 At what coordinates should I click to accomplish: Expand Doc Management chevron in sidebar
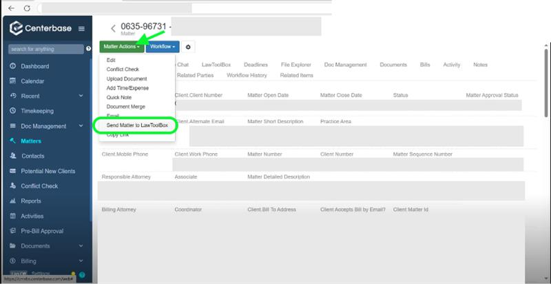(81, 125)
